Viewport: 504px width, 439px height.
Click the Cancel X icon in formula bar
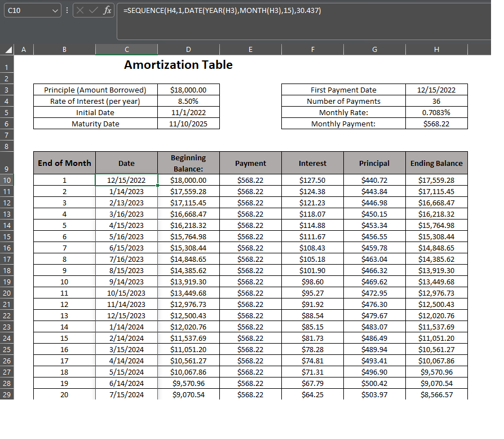point(80,10)
